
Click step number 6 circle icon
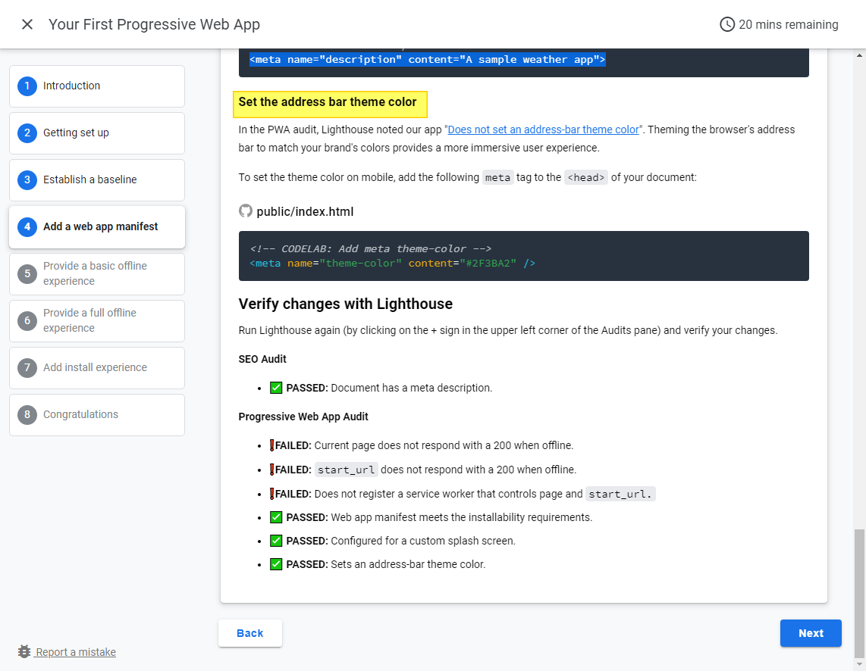[x=27, y=320]
